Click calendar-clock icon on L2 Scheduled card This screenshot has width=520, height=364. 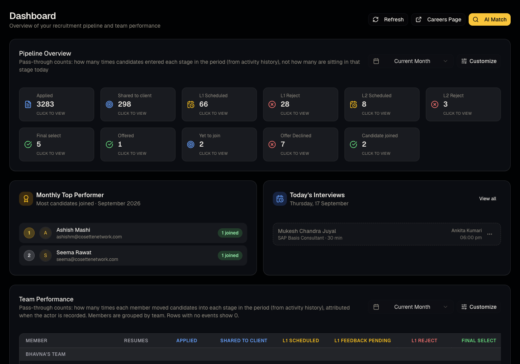click(x=353, y=104)
